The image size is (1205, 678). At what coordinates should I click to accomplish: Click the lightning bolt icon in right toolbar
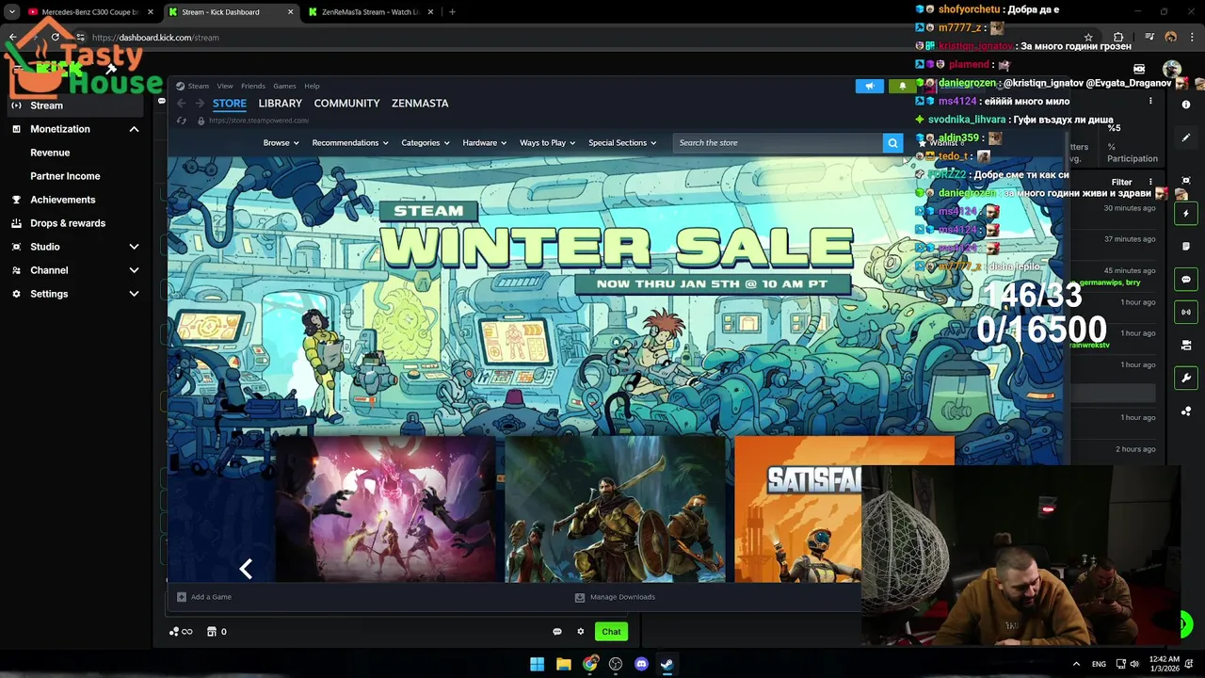[1186, 214]
